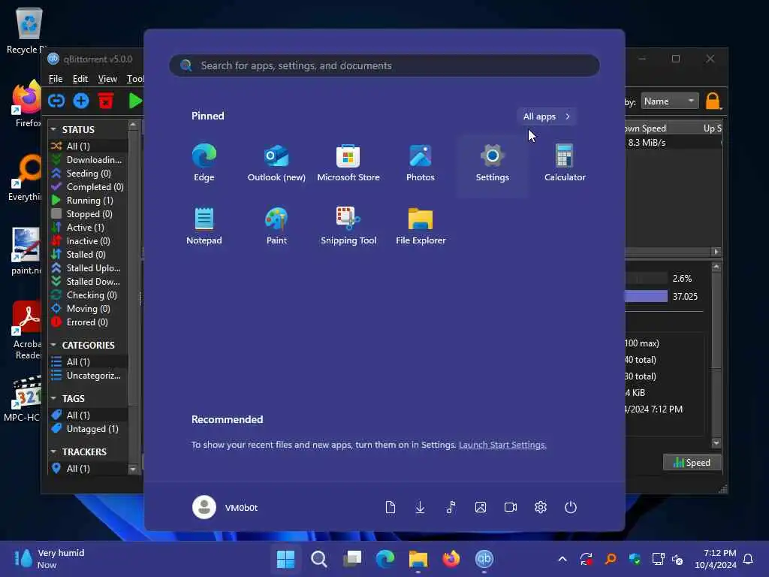
Task: Collapse the TAGS section
Action: [53, 398]
